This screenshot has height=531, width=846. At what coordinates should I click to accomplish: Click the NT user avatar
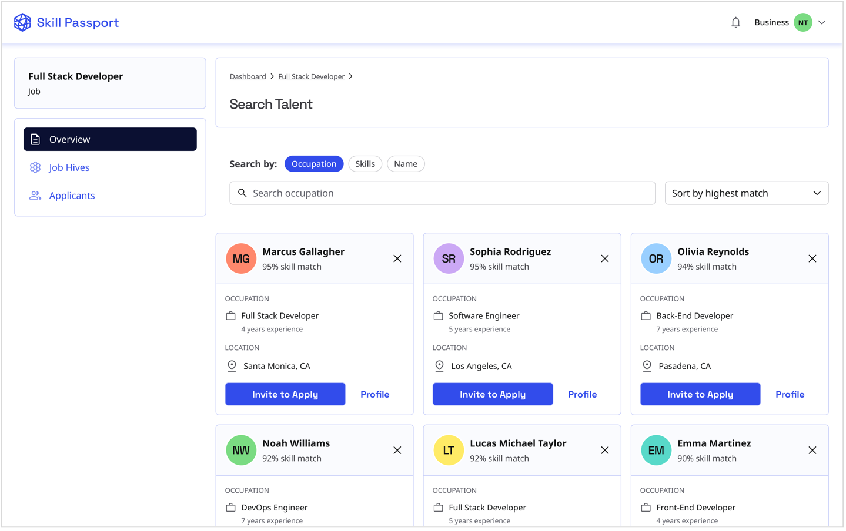tap(802, 22)
